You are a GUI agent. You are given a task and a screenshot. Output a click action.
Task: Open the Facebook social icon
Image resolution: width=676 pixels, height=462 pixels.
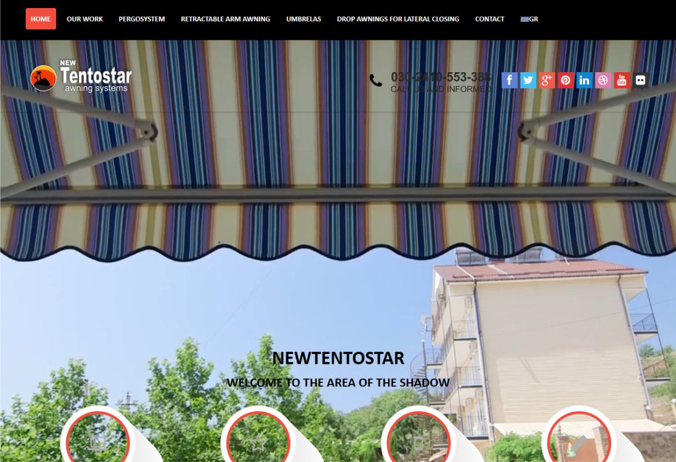[509, 80]
